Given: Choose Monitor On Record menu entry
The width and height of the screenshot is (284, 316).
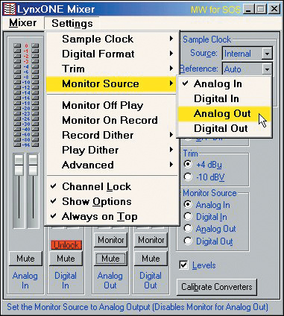Looking at the screenshot, I should [113, 120].
